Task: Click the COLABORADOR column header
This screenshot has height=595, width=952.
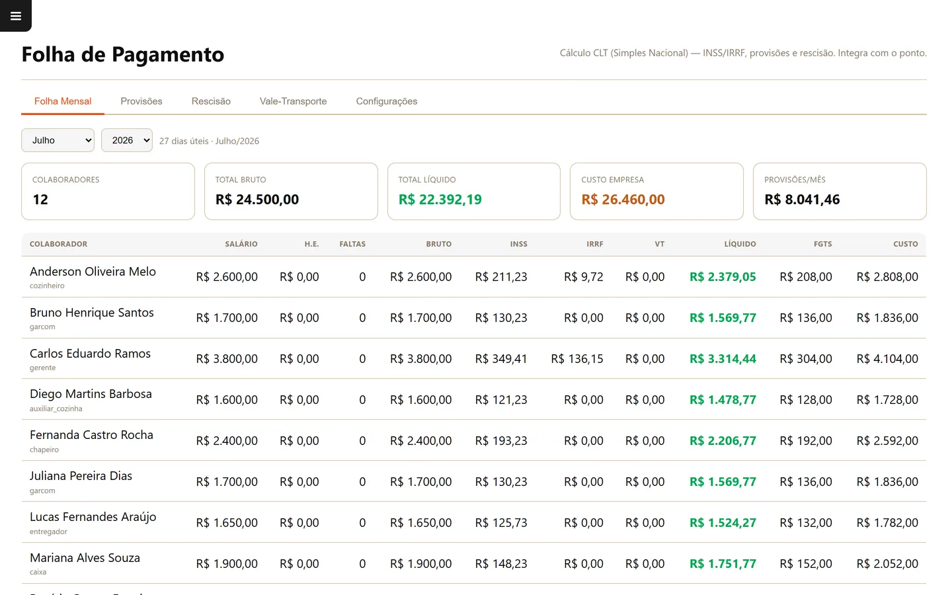Action: tap(58, 244)
